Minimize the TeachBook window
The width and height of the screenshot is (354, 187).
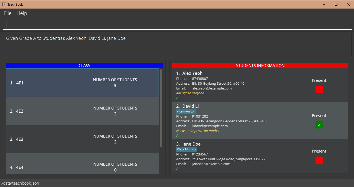point(324,4)
